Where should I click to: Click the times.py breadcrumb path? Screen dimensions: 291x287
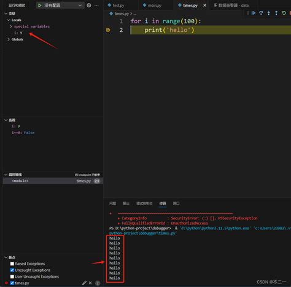[x=122, y=14]
